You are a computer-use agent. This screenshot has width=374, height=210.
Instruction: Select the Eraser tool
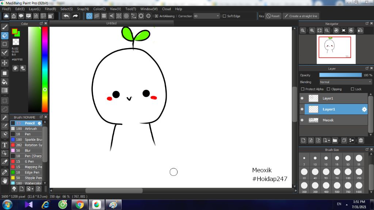(x=4, y=35)
